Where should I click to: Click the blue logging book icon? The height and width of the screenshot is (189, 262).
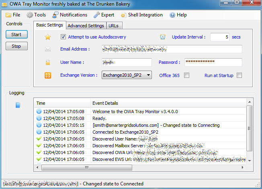point(18,105)
